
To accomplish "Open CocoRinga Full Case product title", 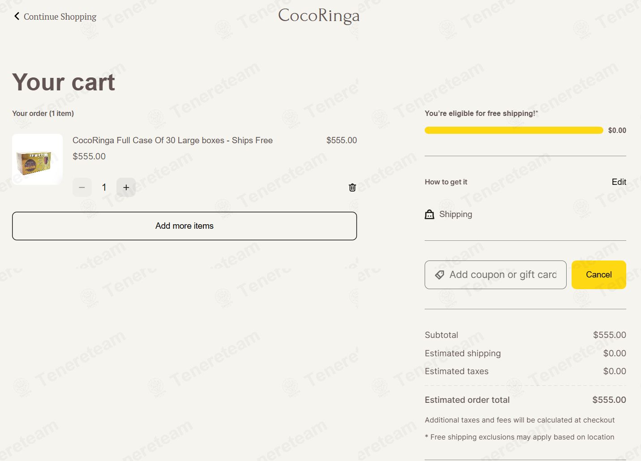I will (x=172, y=140).
